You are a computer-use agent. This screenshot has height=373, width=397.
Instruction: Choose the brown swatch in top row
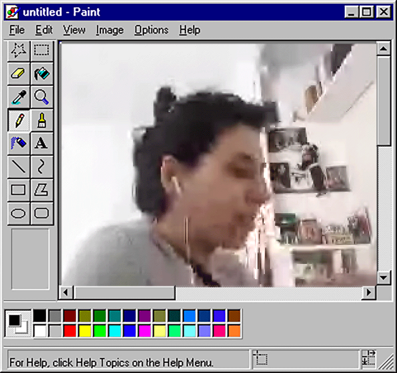(x=234, y=315)
